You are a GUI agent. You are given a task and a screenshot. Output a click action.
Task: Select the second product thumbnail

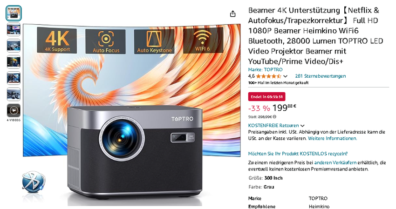[14, 29]
